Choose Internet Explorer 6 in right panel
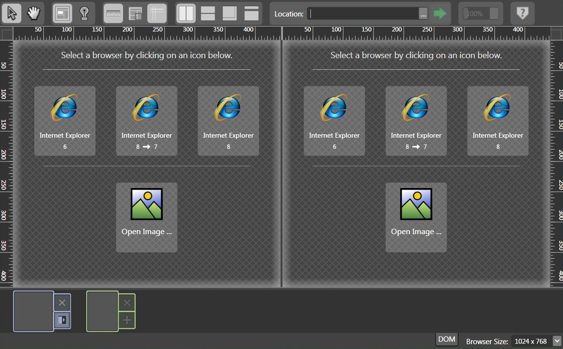Screen dimensions: 563x349 334,121
